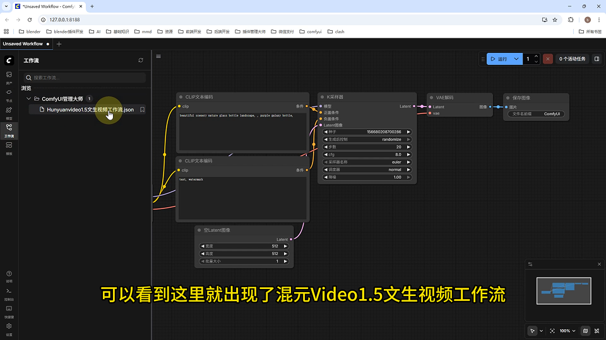Click the fit view icon
Viewport: 606px width, 340px height.
pyautogui.click(x=552, y=331)
